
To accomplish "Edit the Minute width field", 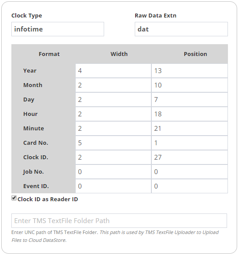I will tap(113, 129).
